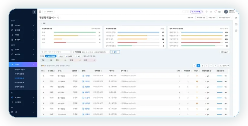
Task: Click the magnifier icon in the search field
Action: coord(42,52)
